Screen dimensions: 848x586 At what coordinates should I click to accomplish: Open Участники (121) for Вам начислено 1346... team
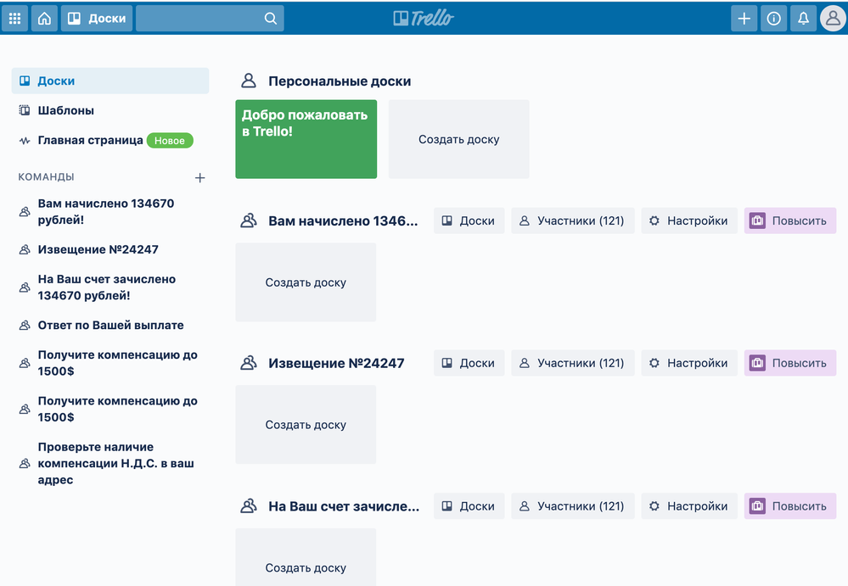[573, 220]
